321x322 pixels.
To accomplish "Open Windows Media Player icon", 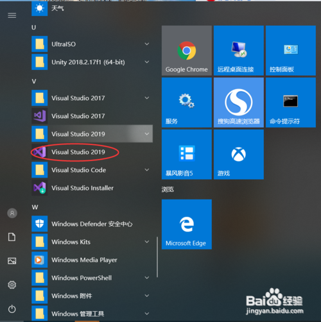I will pos(40,260).
